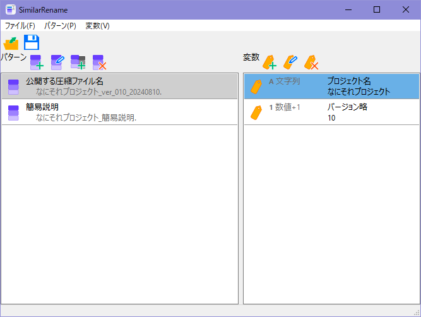This screenshot has width=421, height=317.
Task: Open file with the orange folder icon
Action: [11, 43]
